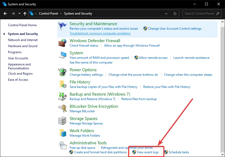Click the Power Options battery icon
This screenshot has height=157, width=225.
click(62, 72)
